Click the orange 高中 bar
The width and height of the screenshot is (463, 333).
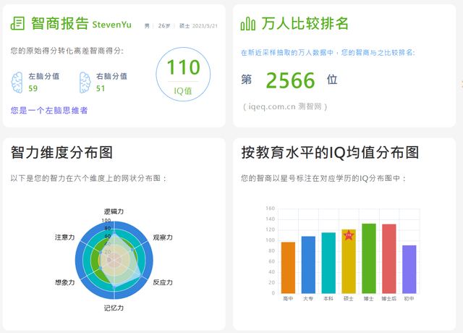click(288, 268)
